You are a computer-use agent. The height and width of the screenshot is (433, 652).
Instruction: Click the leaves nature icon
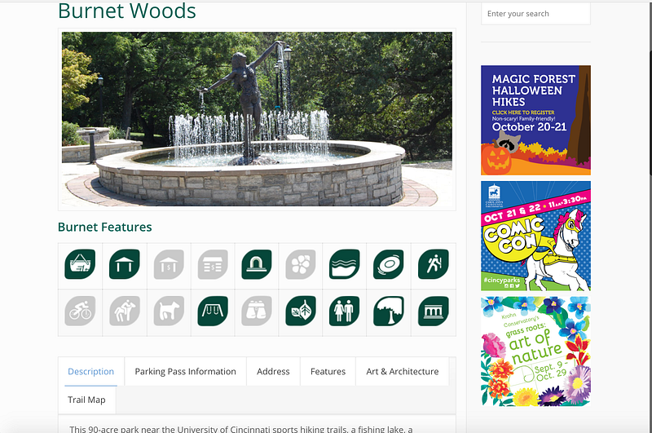[301, 311]
